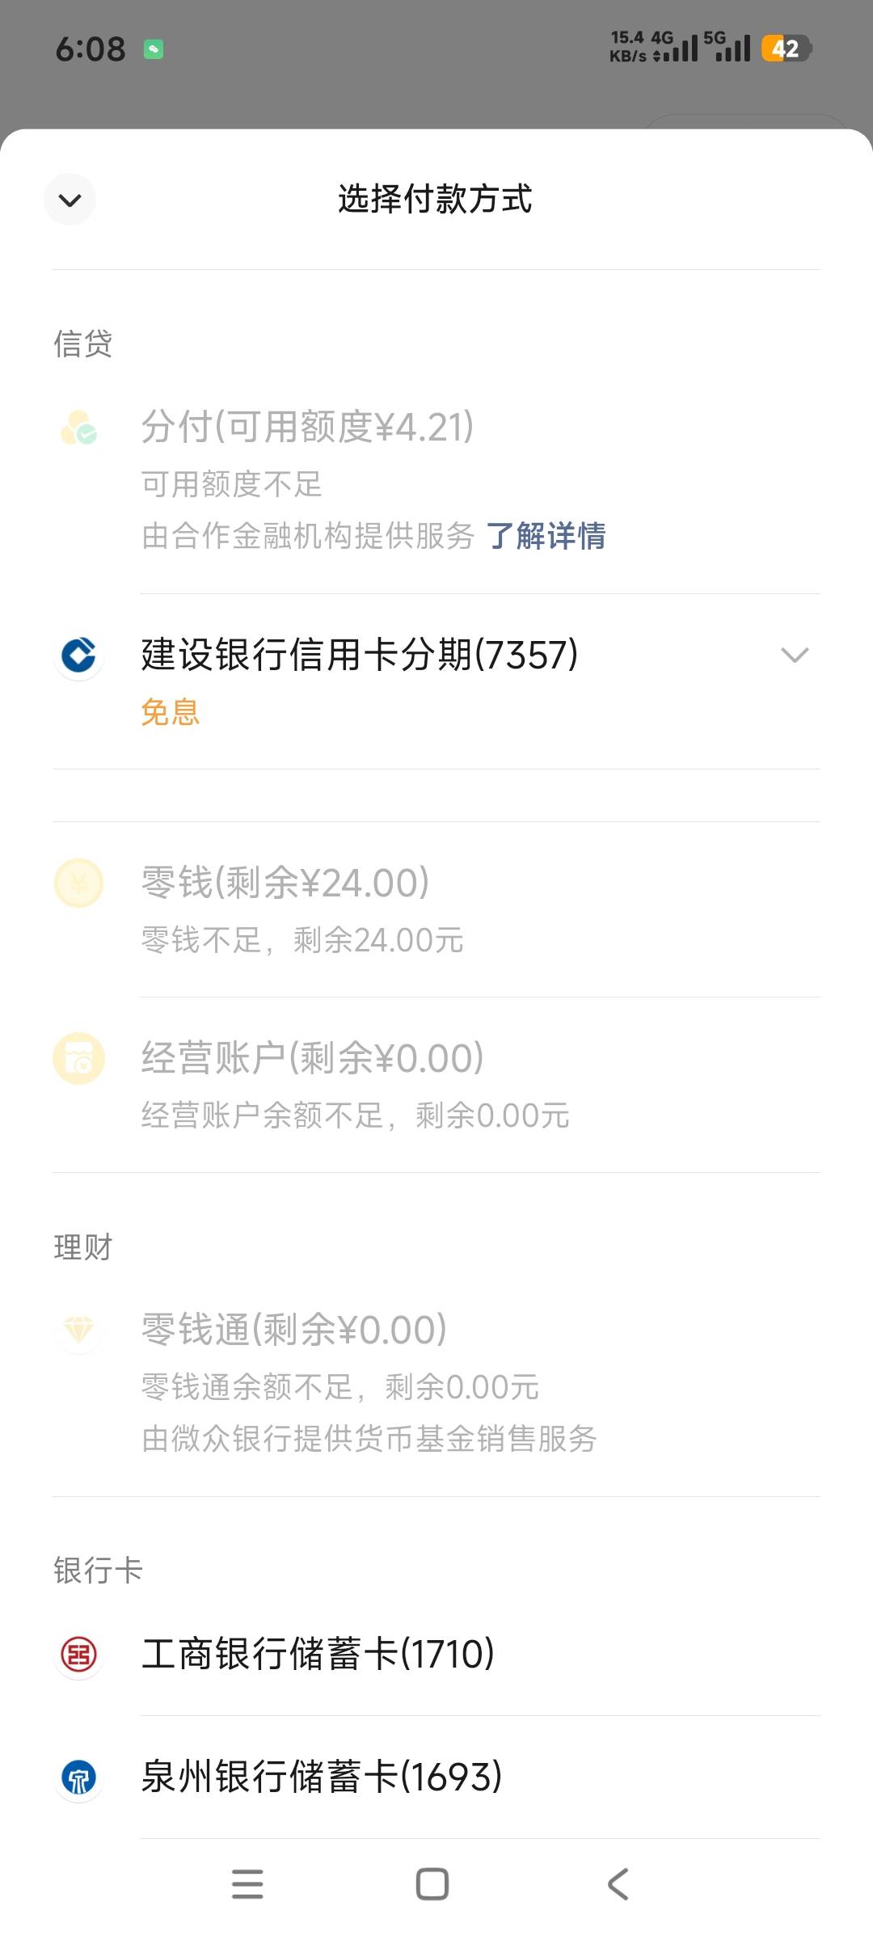Tap the 分付 credit icon
This screenshot has width=873, height=1940.
[x=78, y=428]
